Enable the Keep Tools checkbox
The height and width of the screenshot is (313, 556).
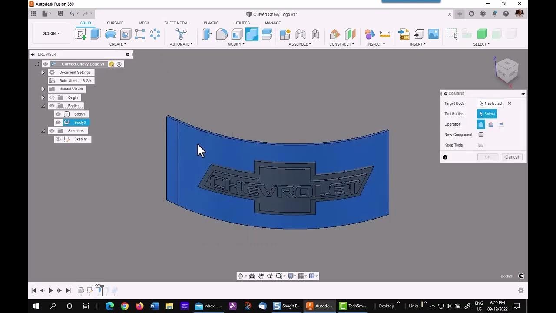(481, 145)
